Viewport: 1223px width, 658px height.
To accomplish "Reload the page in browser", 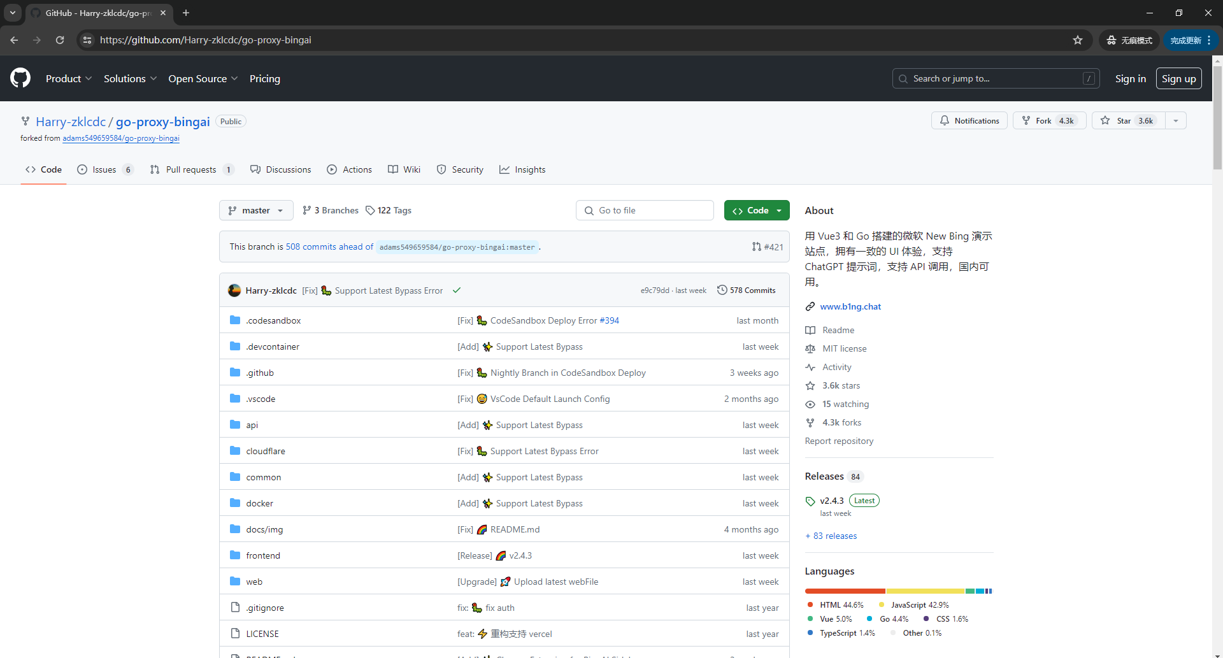I will click(60, 40).
